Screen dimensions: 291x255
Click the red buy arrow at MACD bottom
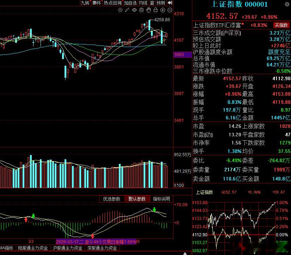coord(92,236)
